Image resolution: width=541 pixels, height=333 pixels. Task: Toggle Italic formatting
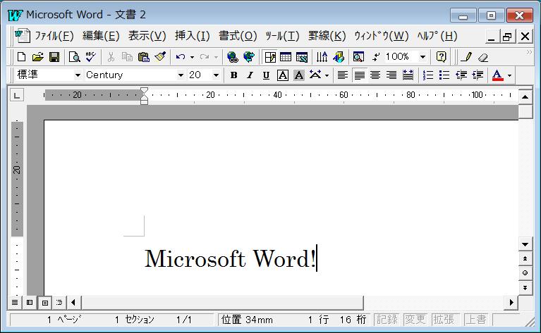point(250,75)
